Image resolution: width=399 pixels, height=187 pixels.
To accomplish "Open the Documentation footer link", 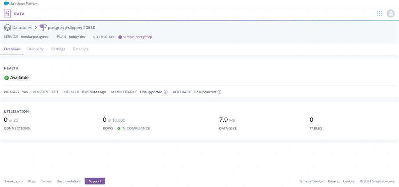I will (68, 181).
